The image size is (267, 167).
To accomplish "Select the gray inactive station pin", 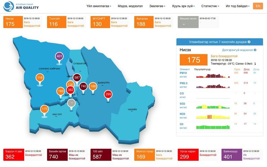I will (x=72, y=103).
